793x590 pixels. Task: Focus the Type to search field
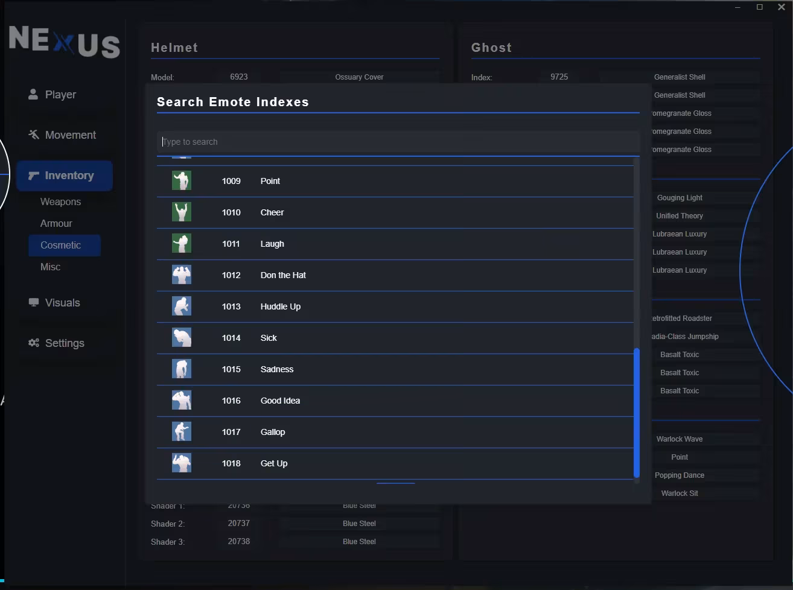(398, 142)
